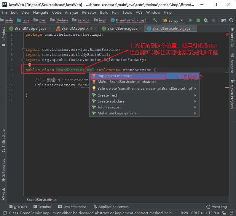Open the Terminal tool window
236x216 pixels.
pyautogui.click(x=43, y=207)
